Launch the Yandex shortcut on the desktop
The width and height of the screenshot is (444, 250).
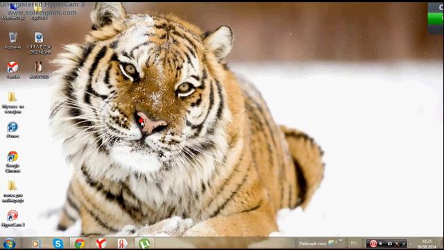coord(12,70)
